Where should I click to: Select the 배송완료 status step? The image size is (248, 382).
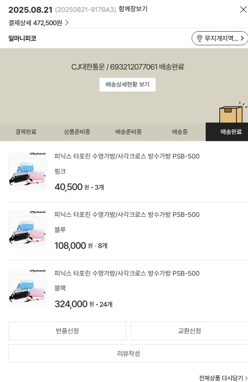click(x=231, y=132)
